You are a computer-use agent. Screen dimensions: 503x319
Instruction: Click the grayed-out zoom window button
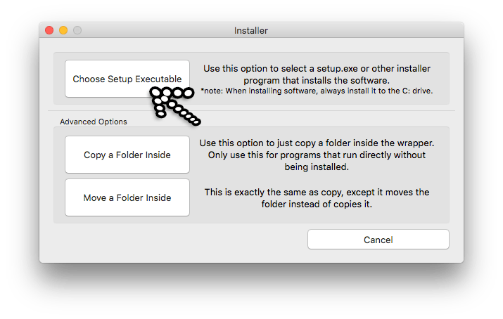(x=77, y=30)
